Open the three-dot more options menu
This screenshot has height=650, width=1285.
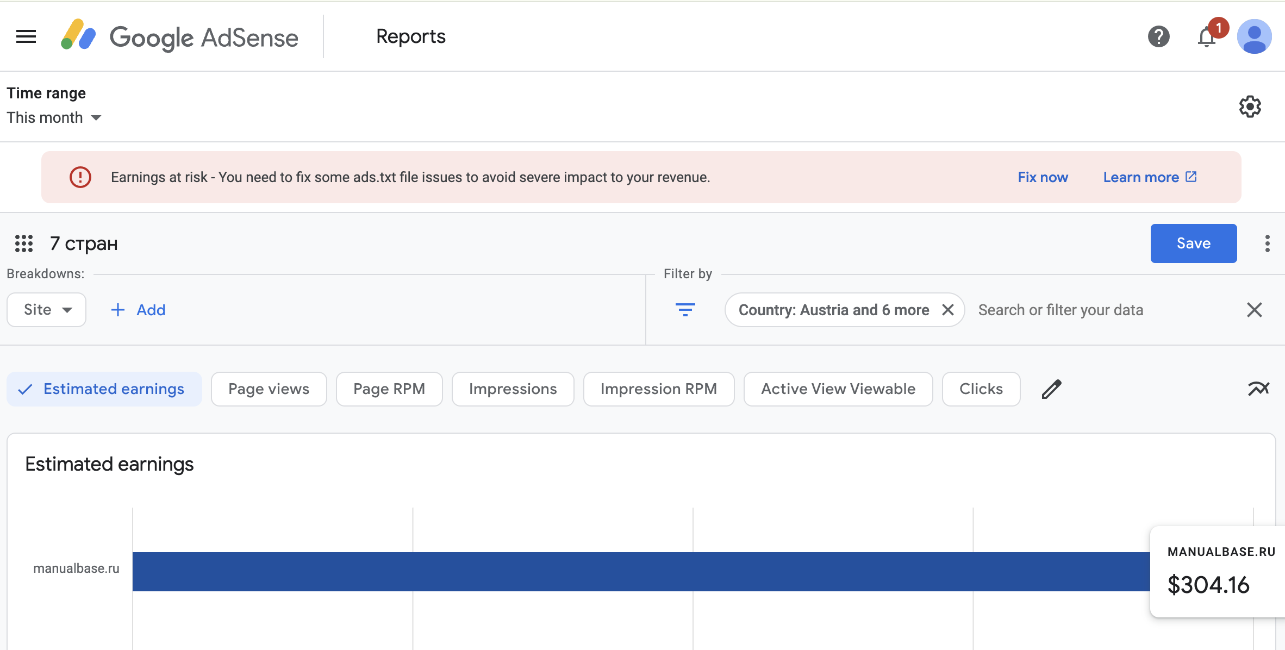coord(1267,243)
